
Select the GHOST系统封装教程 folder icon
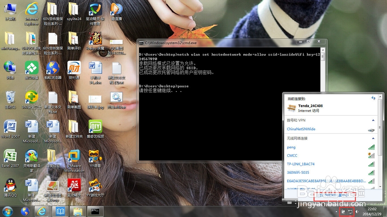click(x=32, y=44)
